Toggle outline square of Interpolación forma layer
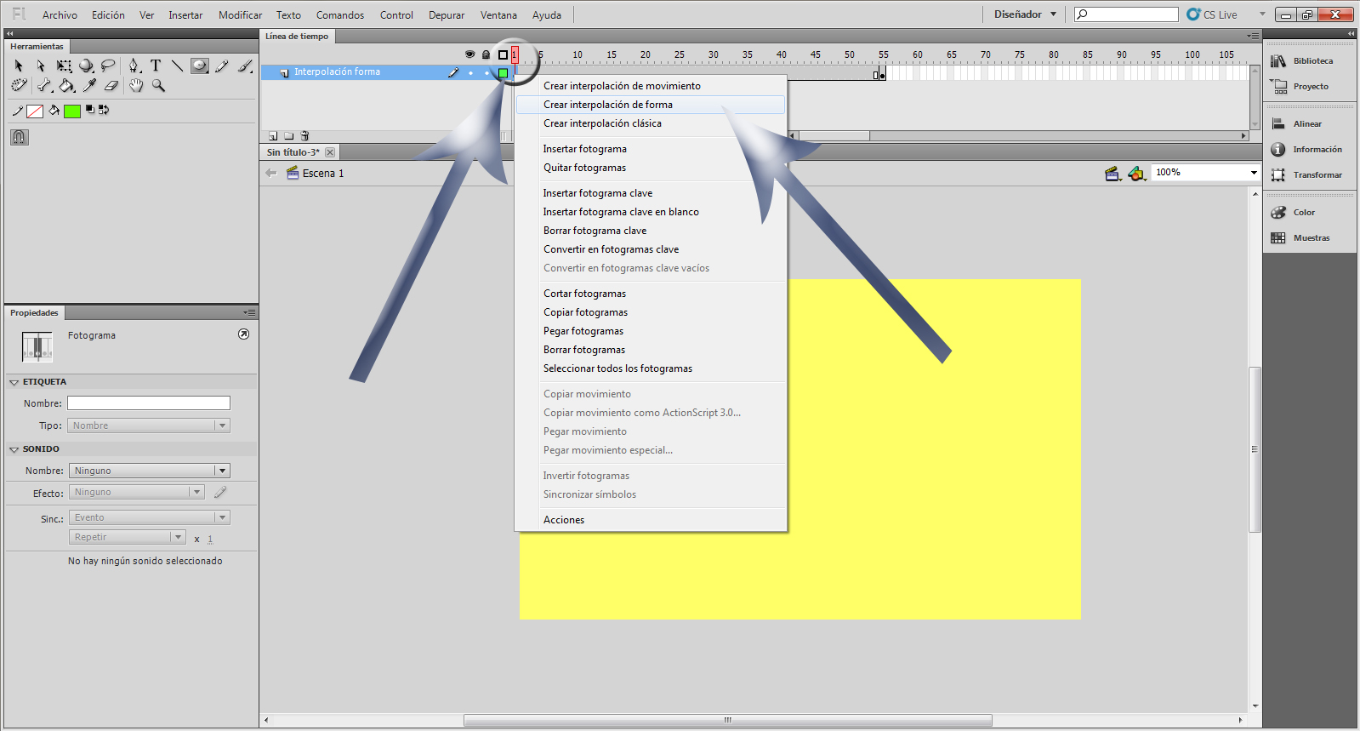Viewport: 1360px width, 731px height. click(503, 73)
